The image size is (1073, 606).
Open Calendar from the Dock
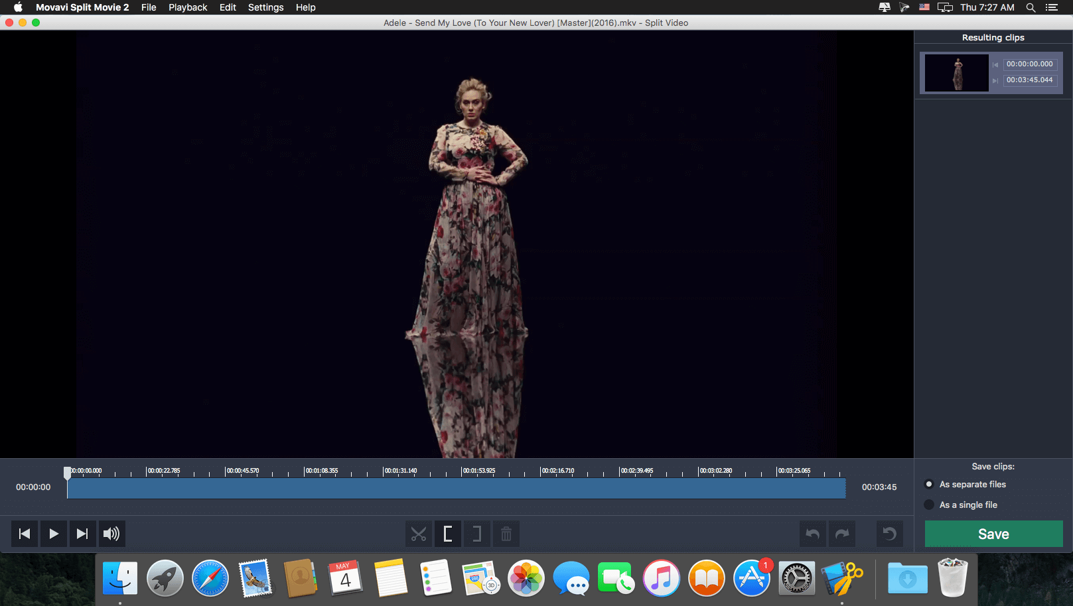(346, 578)
